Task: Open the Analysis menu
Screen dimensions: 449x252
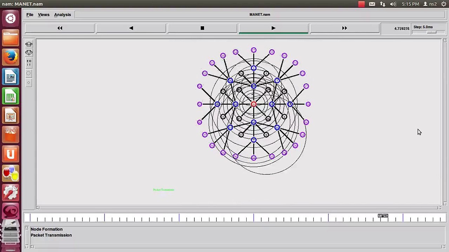Action: pyautogui.click(x=62, y=15)
